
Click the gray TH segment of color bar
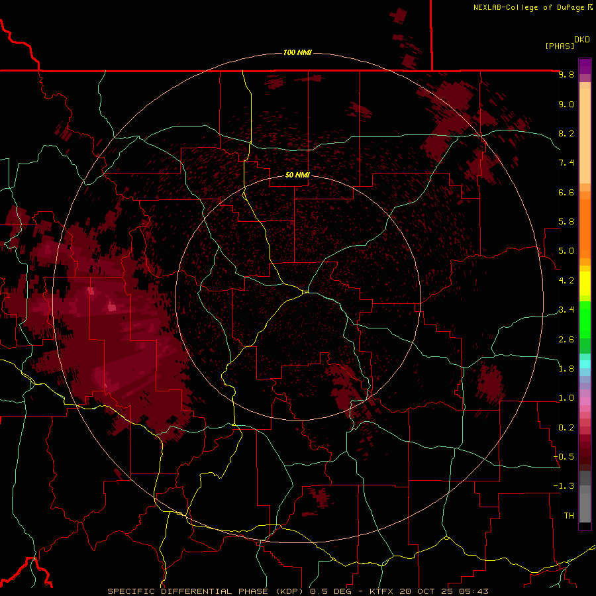pos(585,507)
